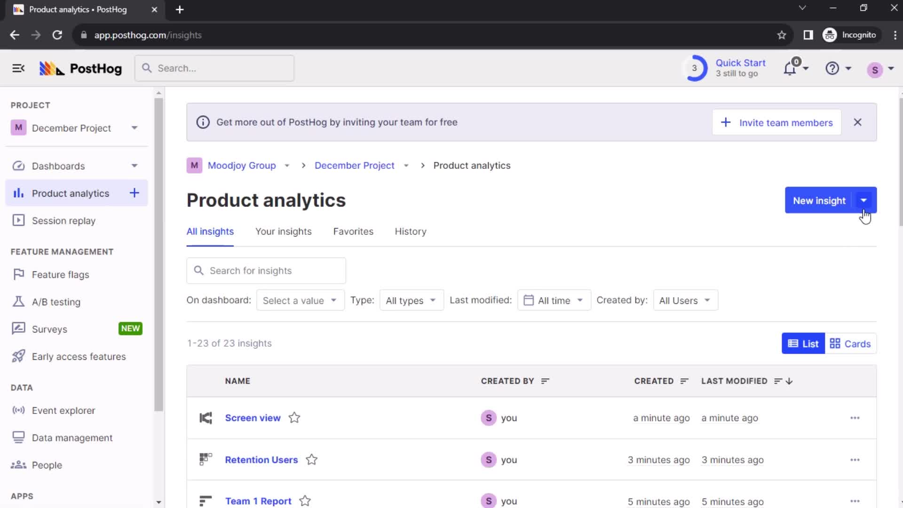Switch to the Favorites tab
Viewport: 903px width, 508px height.
click(x=353, y=231)
